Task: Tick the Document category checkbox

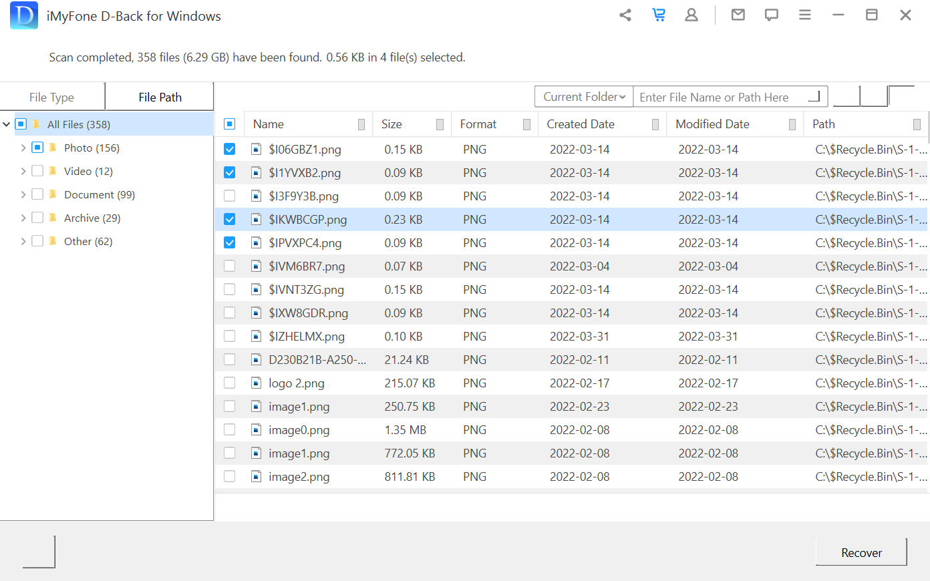Action: pyautogui.click(x=37, y=194)
